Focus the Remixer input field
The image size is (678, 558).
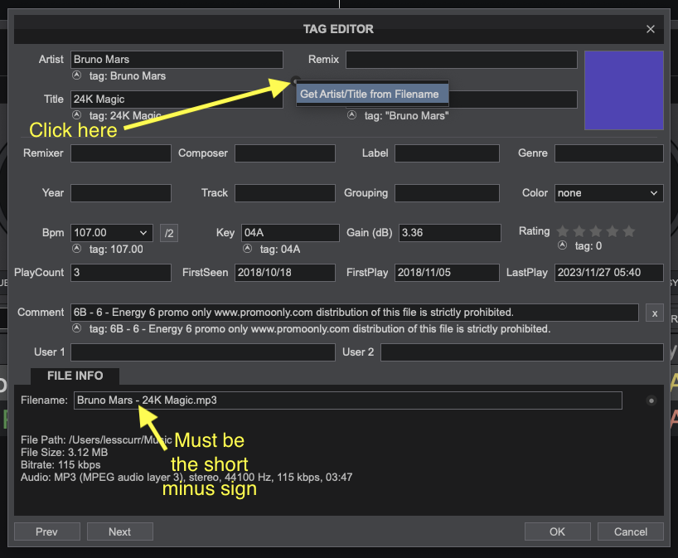tap(121, 153)
